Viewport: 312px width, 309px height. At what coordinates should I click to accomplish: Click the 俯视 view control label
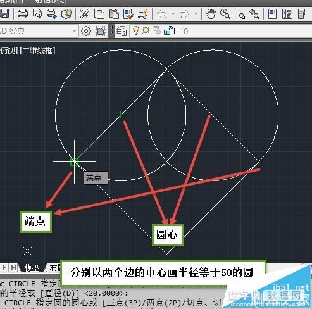click(x=9, y=51)
